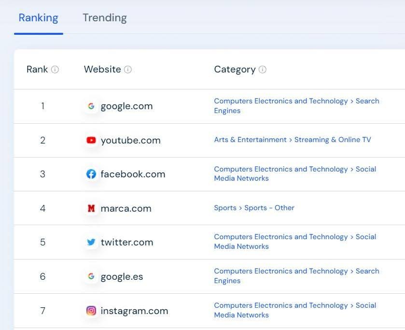Screen dimensions: 405x330
Task: Click the Instagram camera icon
Action: tap(91, 310)
